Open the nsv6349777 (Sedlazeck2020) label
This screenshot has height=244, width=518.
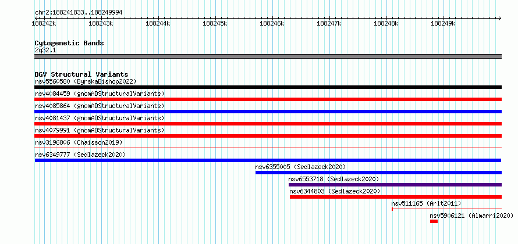[x=80, y=155]
